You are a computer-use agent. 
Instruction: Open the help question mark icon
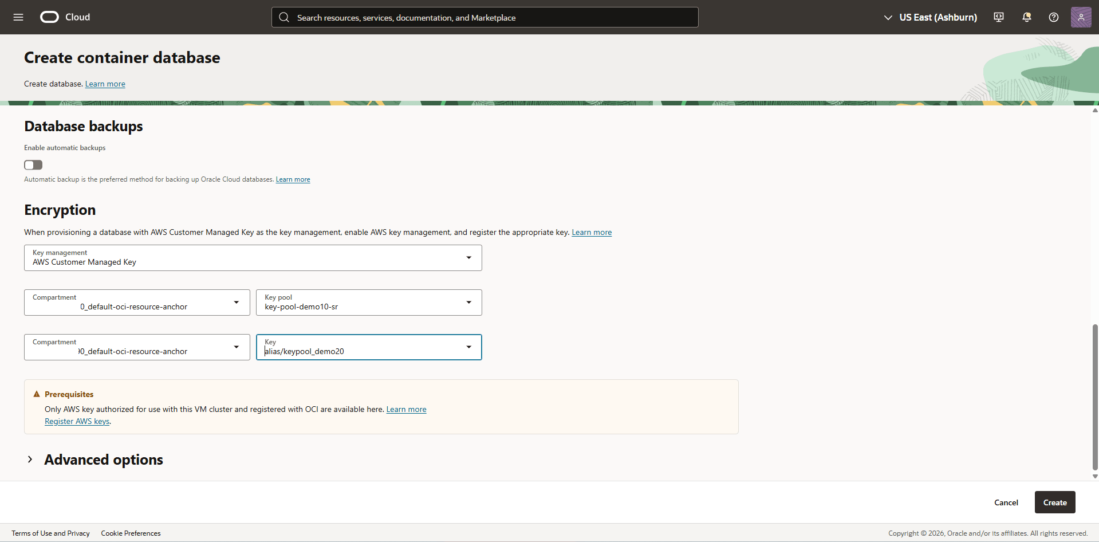1054,17
